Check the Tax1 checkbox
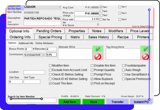 tap(101, 7)
